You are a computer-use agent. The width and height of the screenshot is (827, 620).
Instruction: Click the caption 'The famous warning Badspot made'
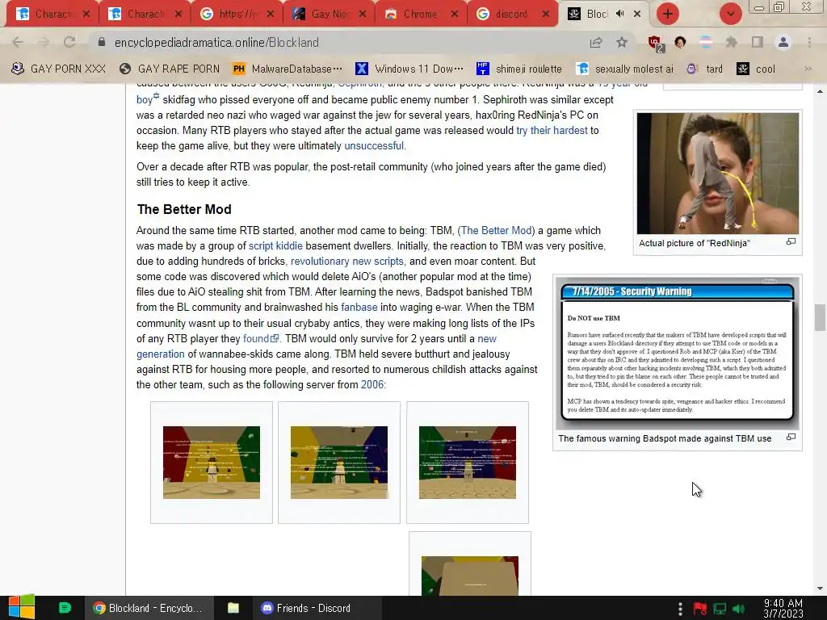pyautogui.click(x=665, y=438)
